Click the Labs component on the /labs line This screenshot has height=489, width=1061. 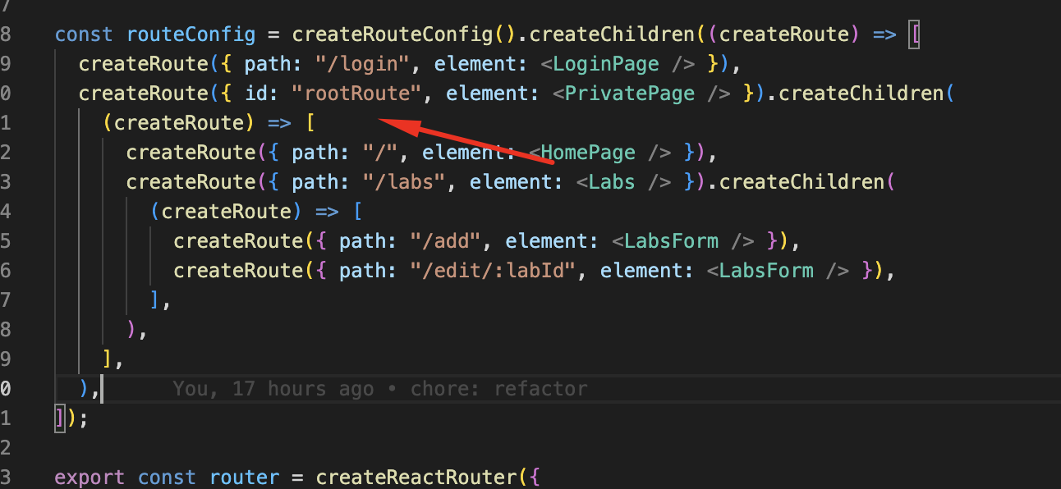tap(611, 182)
